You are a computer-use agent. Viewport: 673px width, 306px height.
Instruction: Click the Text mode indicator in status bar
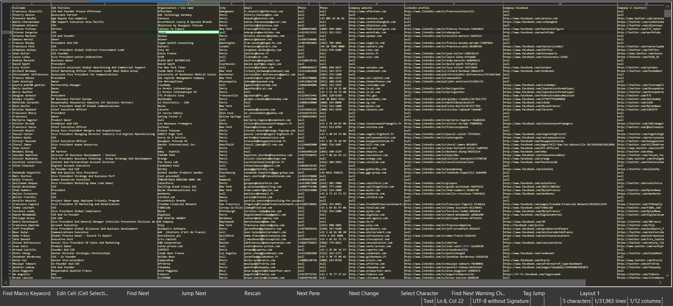click(x=428, y=301)
